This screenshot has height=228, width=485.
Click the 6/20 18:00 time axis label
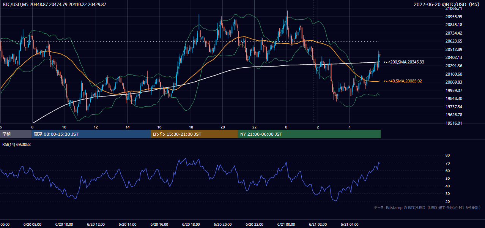click(x=191, y=225)
